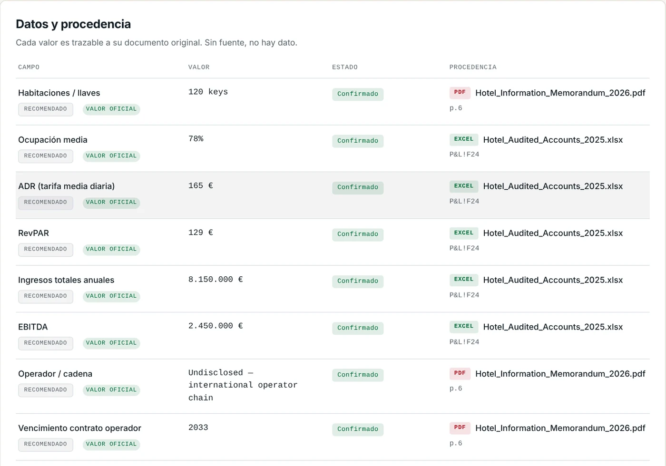Click the PDF badge in Operador / cadena row
This screenshot has height=466, width=666.
pyautogui.click(x=460, y=373)
